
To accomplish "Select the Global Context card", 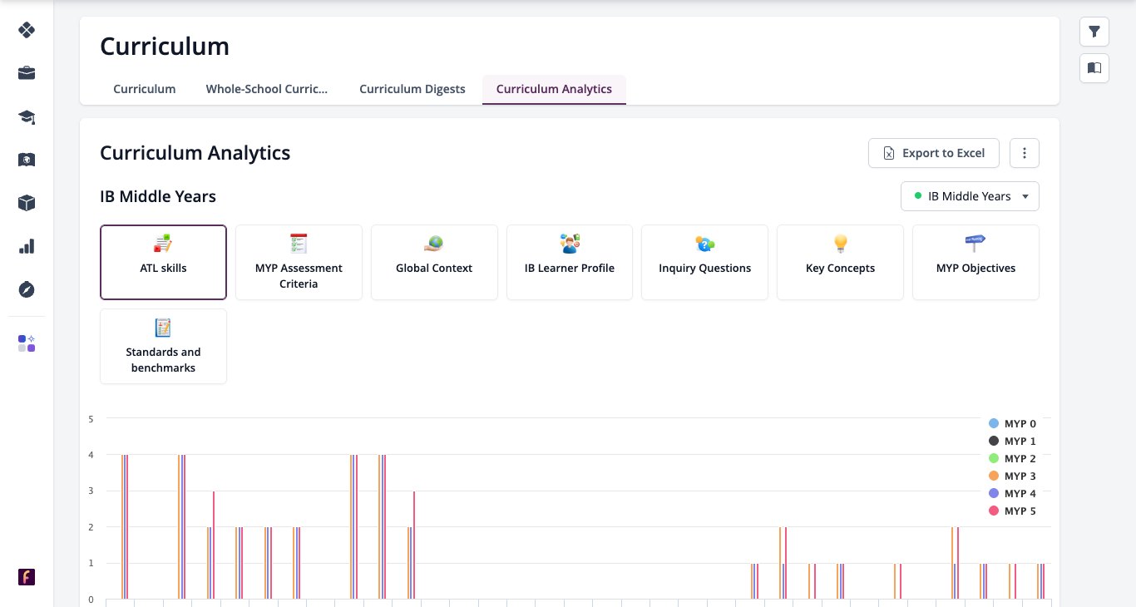I will click(x=434, y=262).
